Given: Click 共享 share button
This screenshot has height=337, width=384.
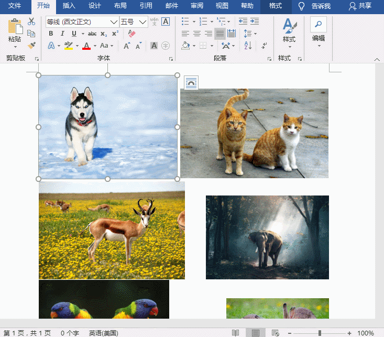Looking at the screenshot, I should (360, 6).
